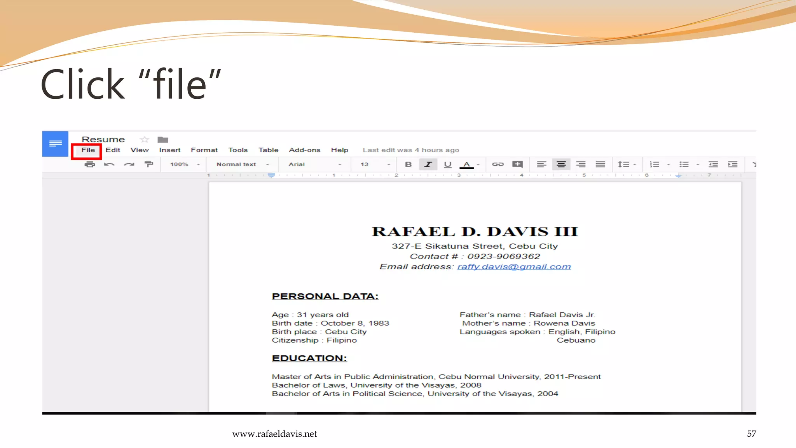Click the raffy.davis@gmail.com email link
This screenshot has width=796, height=448.
coord(514,267)
